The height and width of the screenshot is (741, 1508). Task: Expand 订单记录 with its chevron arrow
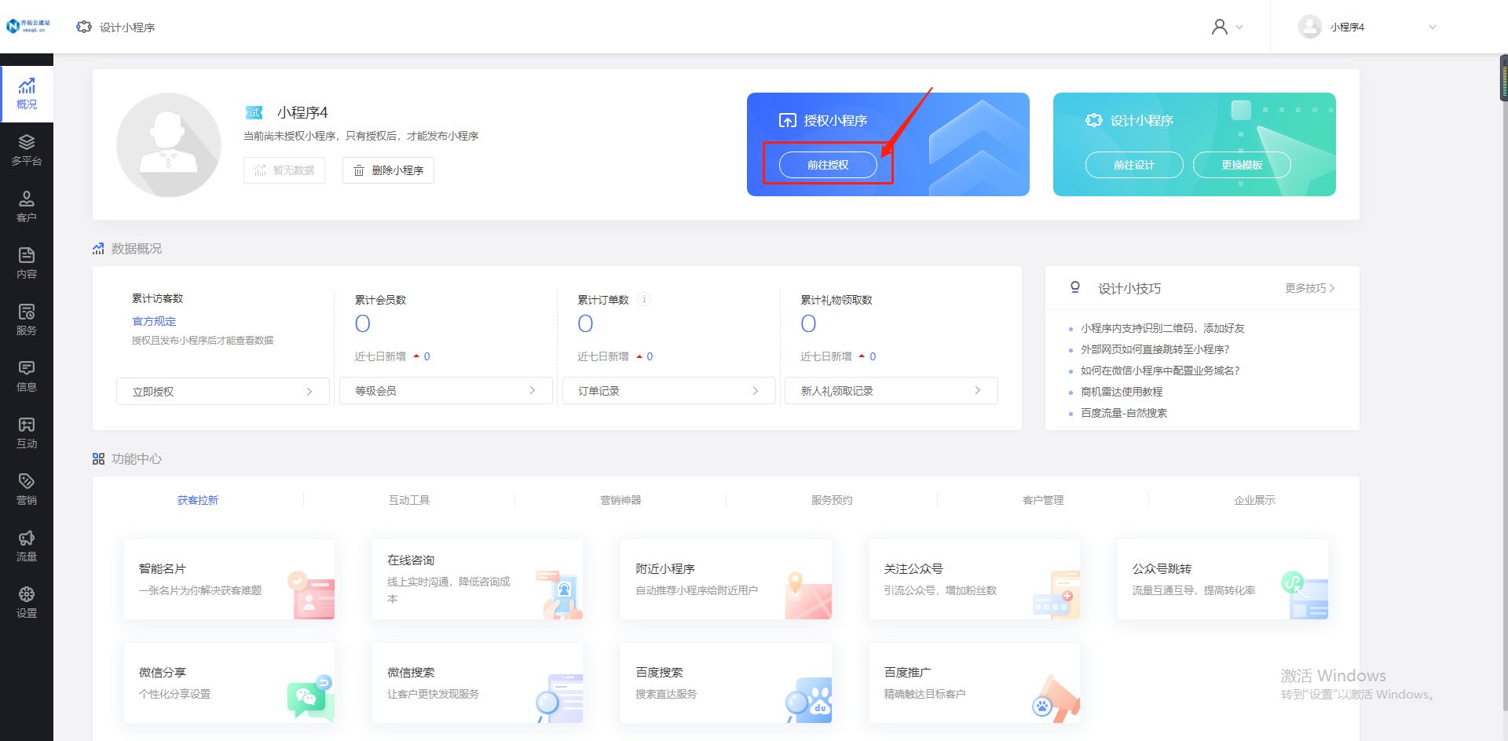(756, 390)
